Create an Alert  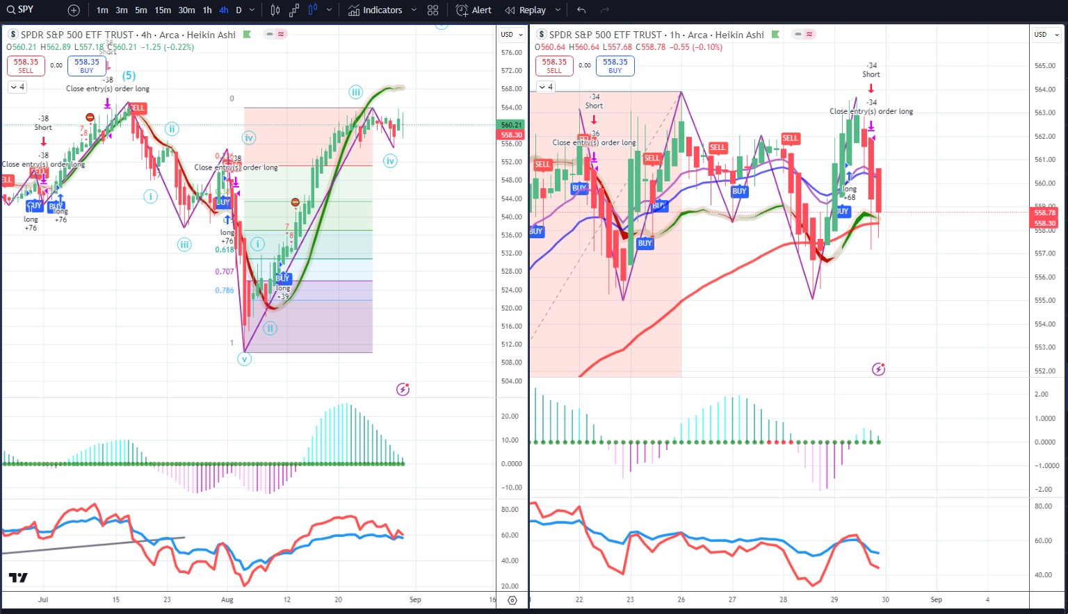(x=474, y=10)
